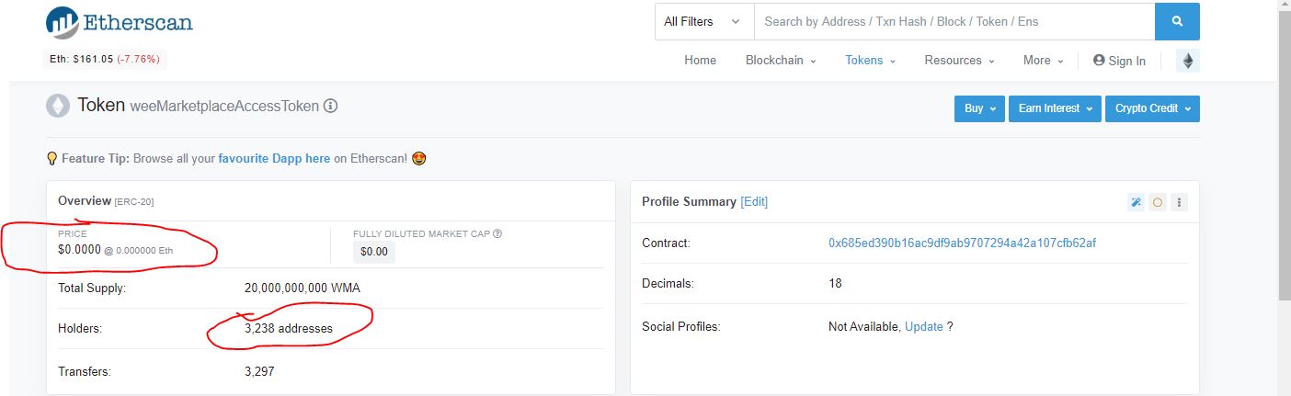Viewport: 1291px width, 396px height.
Task: Click the info icon beside weeMarketplaceAccessToken
Action: click(331, 106)
